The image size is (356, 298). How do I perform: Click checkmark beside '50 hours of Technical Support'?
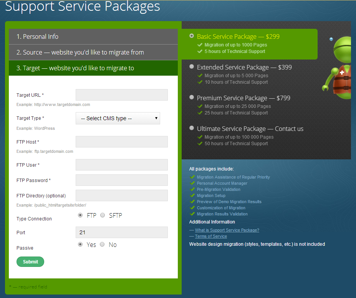200,144
